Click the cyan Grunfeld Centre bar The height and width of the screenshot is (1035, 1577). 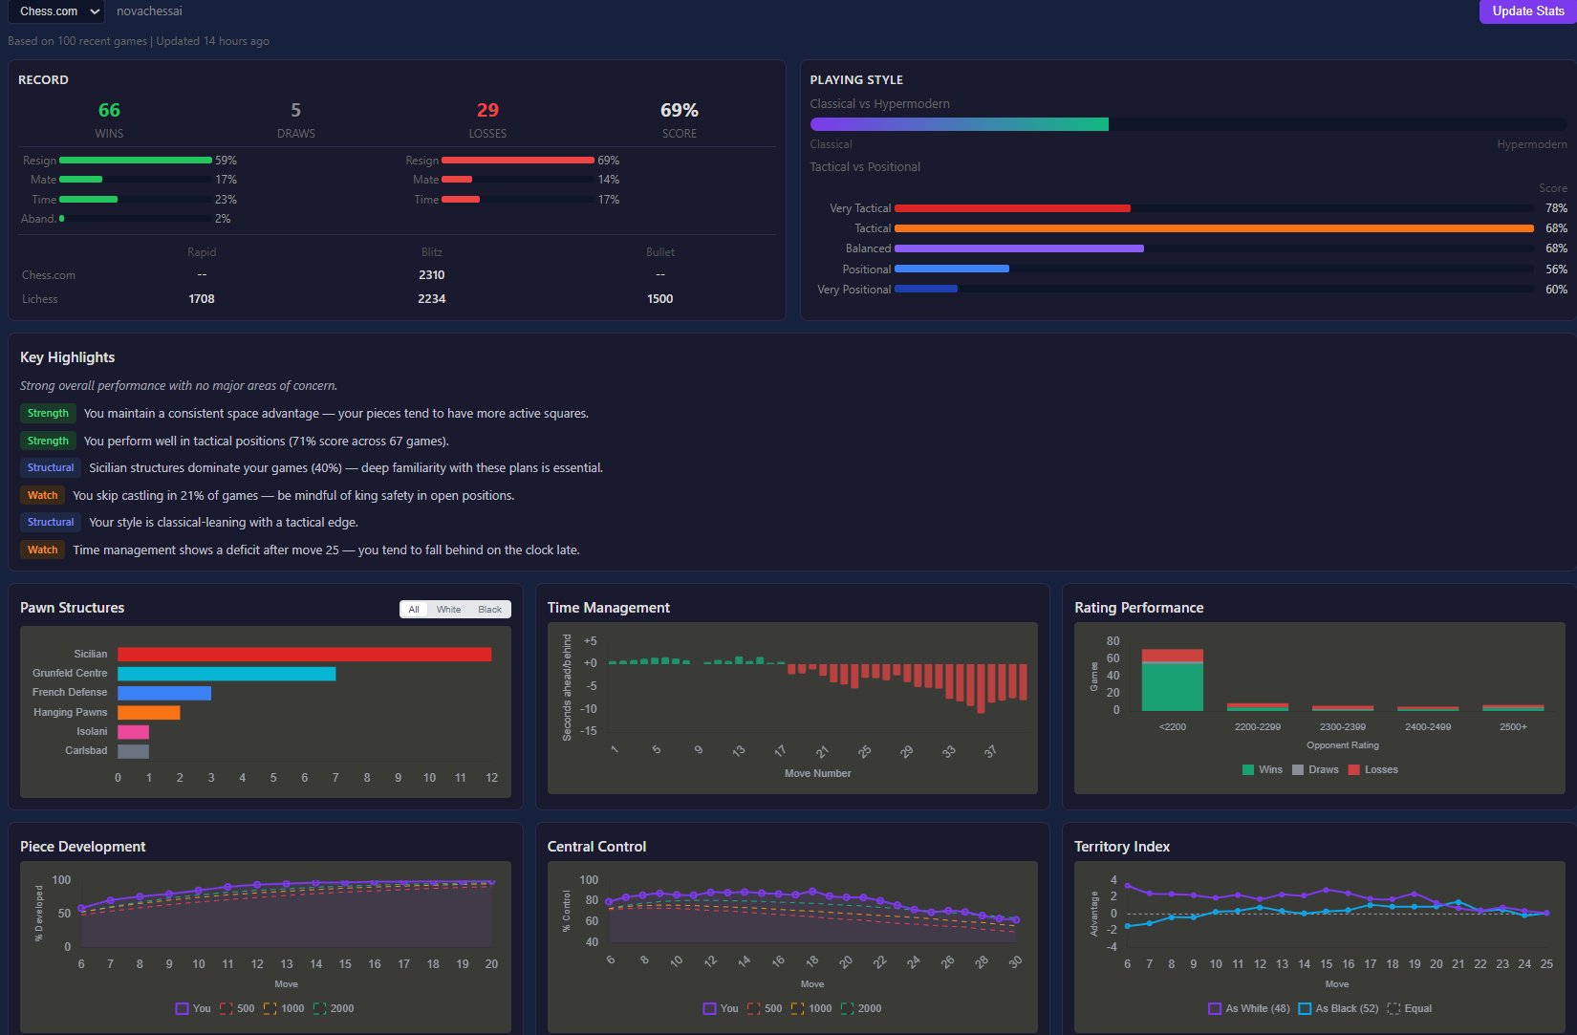(227, 674)
